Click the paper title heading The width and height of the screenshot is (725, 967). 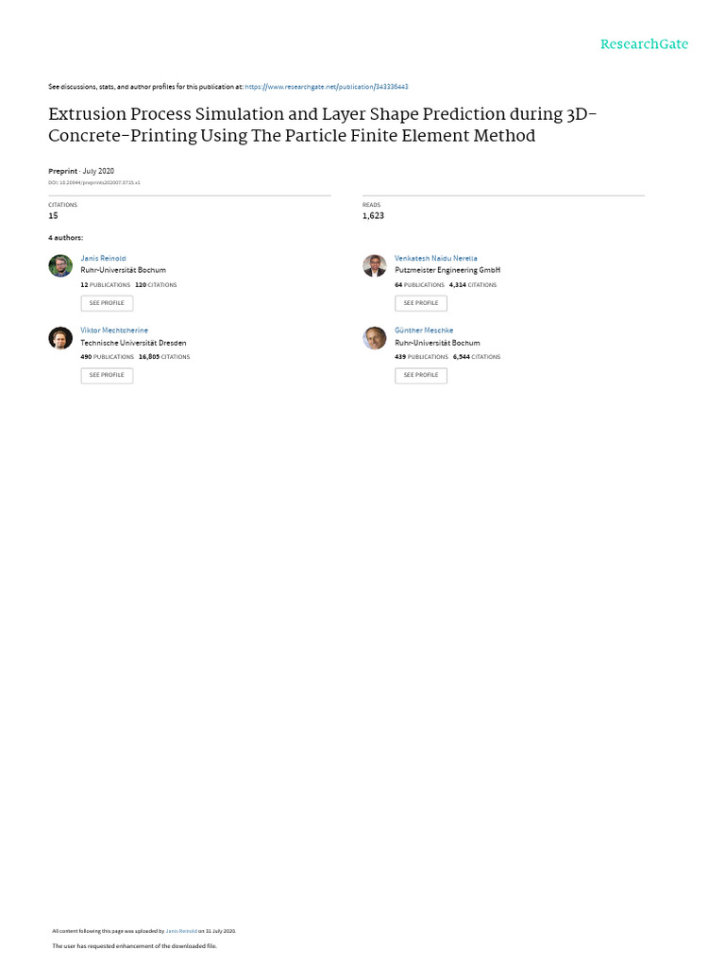[322, 125]
